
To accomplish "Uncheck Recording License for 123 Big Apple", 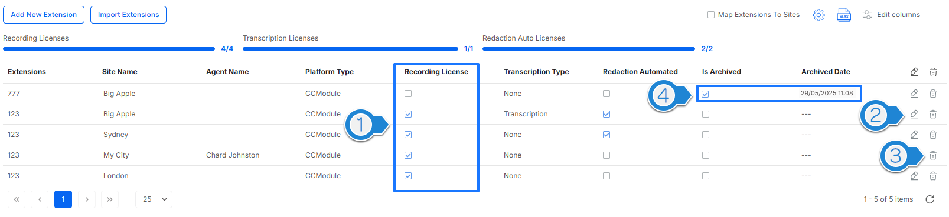I will click(x=408, y=114).
